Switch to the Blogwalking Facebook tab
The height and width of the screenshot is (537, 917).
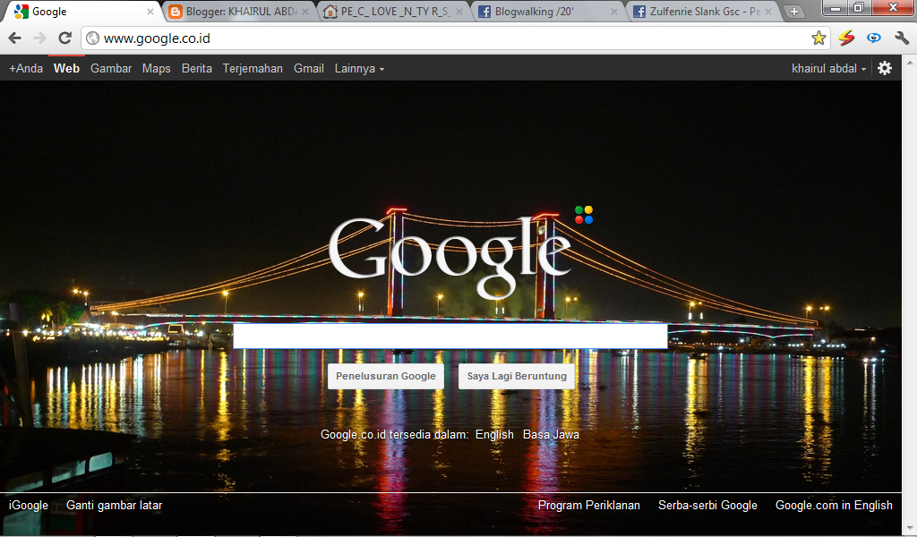click(549, 12)
